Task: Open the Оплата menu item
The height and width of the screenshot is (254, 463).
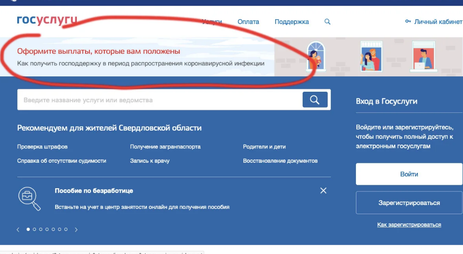Action: tap(248, 22)
